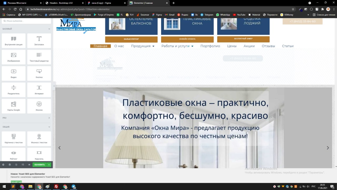Viewport: 337px width, 190px height.
Task: Open the Отзывы menu item
Action: pyautogui.click(x=268, y=46)
